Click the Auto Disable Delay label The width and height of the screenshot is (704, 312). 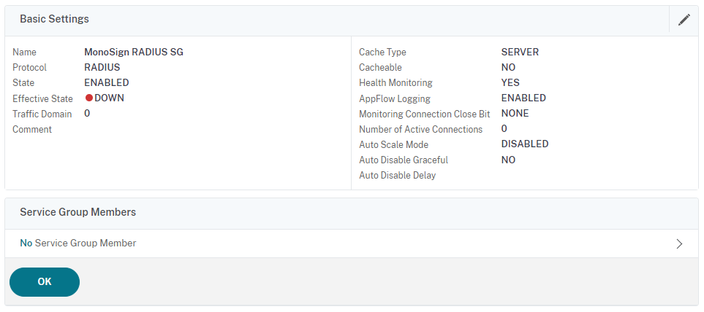coord(398,176)
